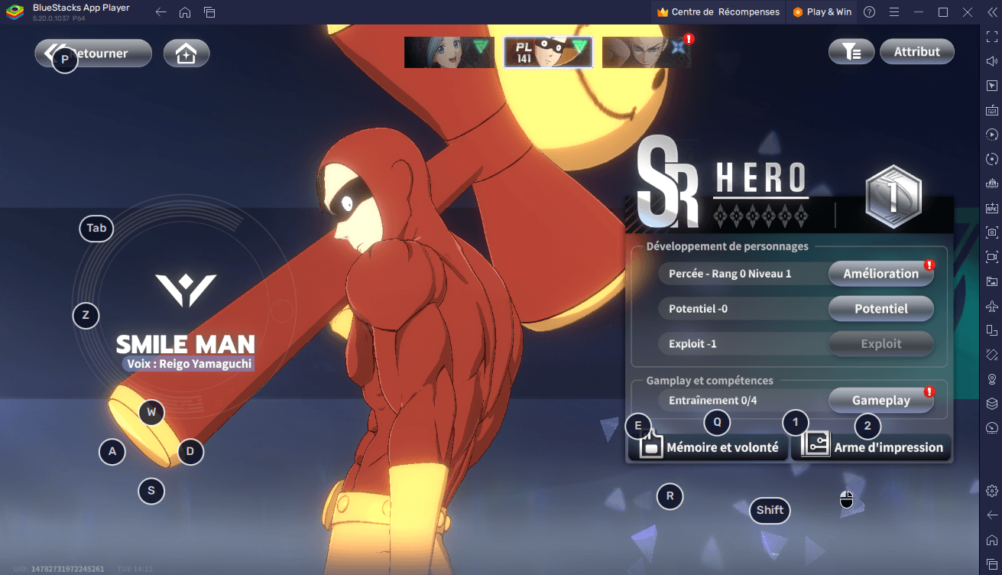Open BlueStacks hamburger menu
The height and width of the screenshot is (575, 1002).
[893, 12]
